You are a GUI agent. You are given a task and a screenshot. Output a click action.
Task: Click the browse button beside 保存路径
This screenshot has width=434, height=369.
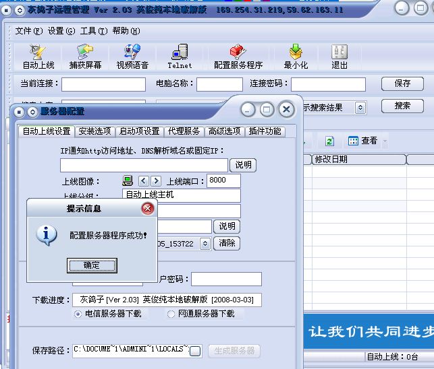[196, 351]
